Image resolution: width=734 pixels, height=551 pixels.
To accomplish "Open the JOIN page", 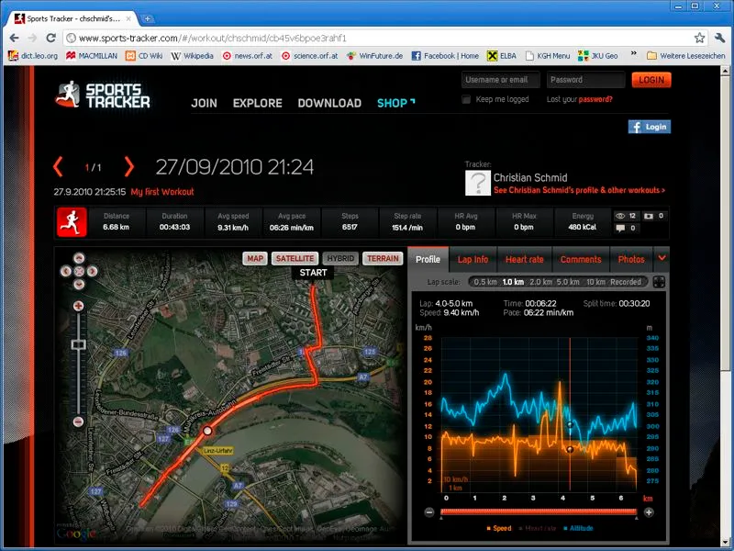I will pos(204,103).
